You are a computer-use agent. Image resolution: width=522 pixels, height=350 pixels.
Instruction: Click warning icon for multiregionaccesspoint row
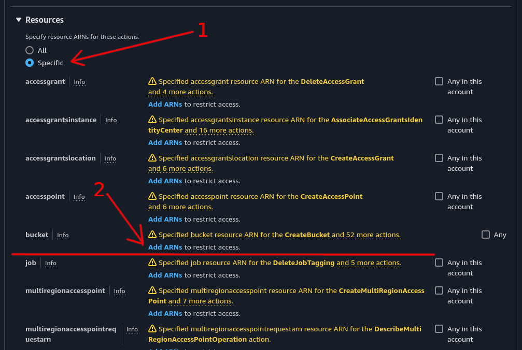tap(152, 290)
